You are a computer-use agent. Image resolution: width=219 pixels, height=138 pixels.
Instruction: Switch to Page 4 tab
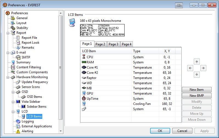pos(127,44)
